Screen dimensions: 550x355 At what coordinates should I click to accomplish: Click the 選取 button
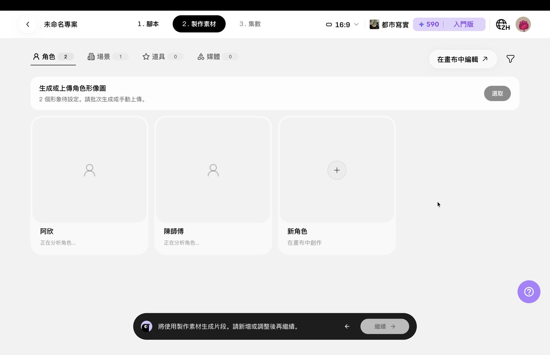point(497,94)
